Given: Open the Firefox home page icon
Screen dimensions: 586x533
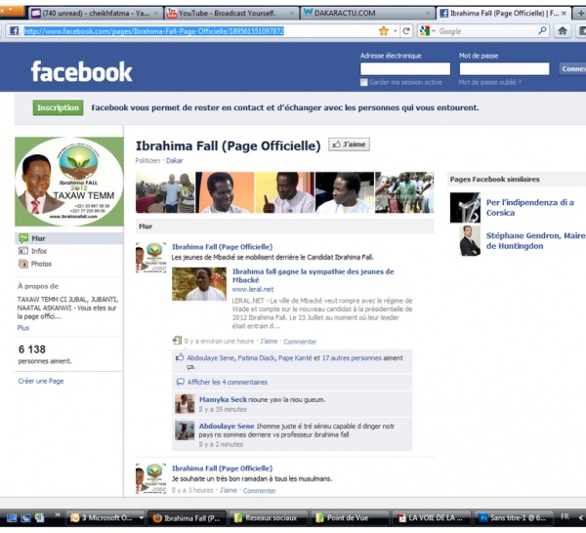Looking at the screenshot, I should [563, 31].
